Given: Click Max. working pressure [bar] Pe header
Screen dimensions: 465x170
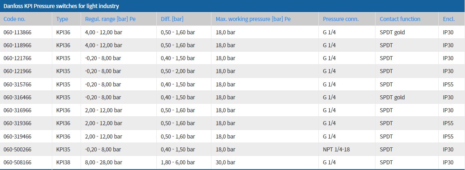Looking at the screenshot, I should (x=253, y=19).
